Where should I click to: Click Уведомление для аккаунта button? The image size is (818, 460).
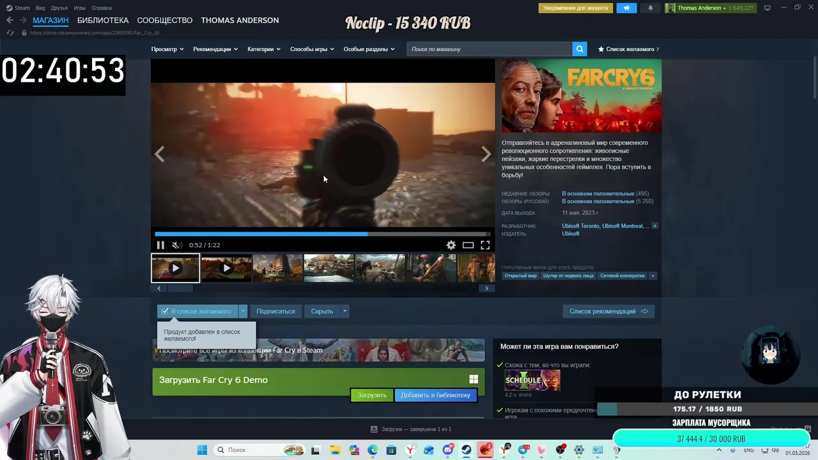tap(576, 8)
